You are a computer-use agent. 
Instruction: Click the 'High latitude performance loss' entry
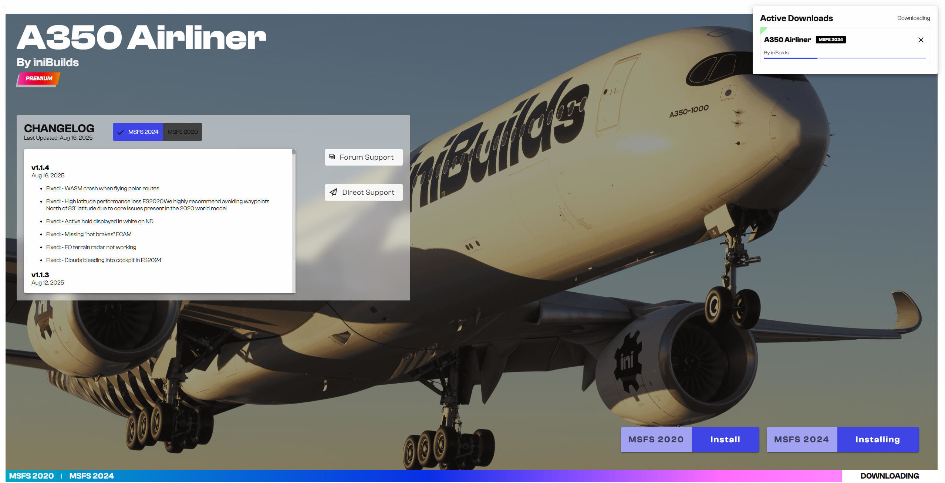158,205
